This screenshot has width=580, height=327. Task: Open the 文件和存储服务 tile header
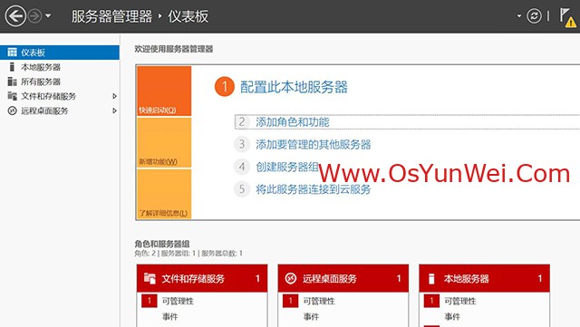pyautogui.click(x=202, y=278)
